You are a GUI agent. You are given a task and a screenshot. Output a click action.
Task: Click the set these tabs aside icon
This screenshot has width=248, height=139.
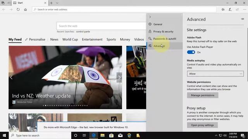[9, 3]
